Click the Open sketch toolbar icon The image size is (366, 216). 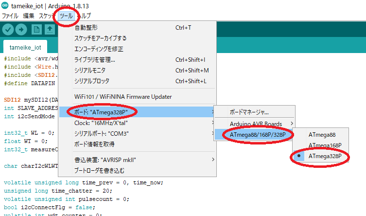[50, 30]
